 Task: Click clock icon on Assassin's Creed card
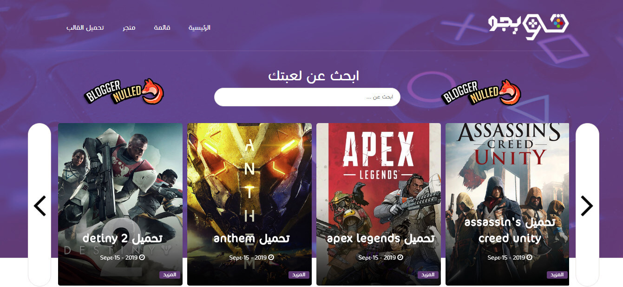529,257
